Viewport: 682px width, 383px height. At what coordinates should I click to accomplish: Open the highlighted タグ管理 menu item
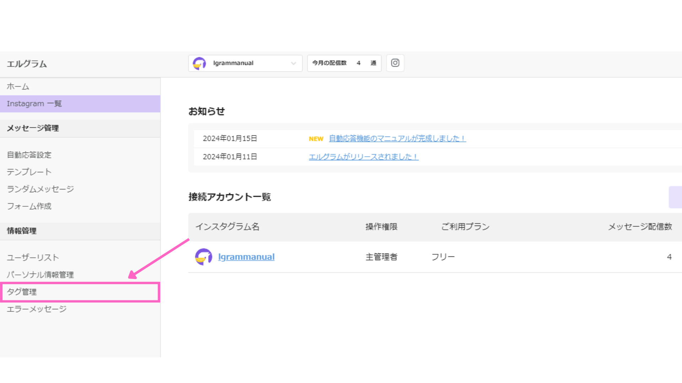[x=22, y=292]
